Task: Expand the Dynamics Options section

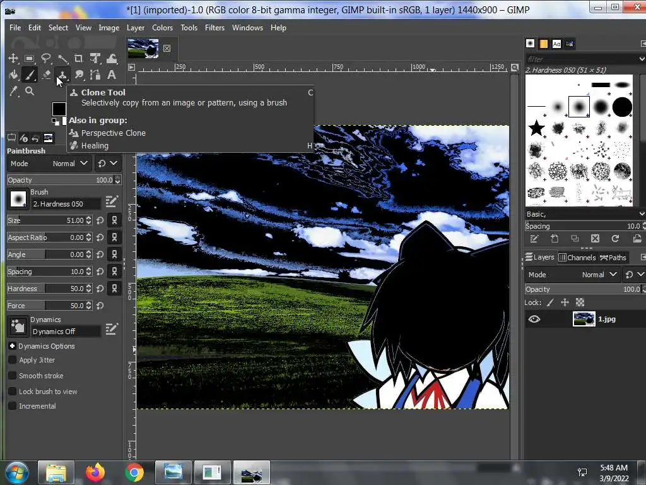Action: click(13, 346)
